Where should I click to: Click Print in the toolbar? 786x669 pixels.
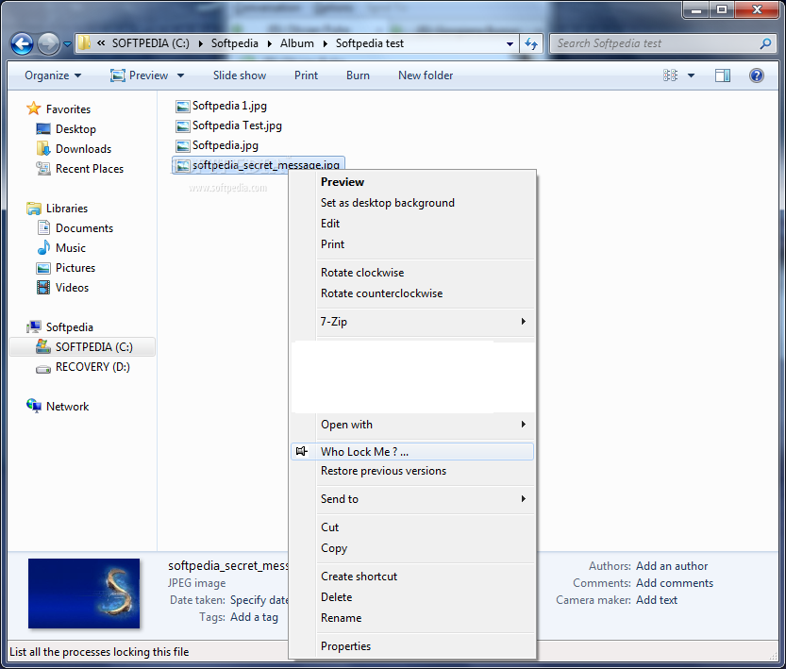306,75
